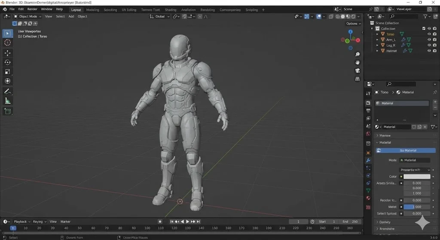Toggle camera view in viewport

coord(357,71)
